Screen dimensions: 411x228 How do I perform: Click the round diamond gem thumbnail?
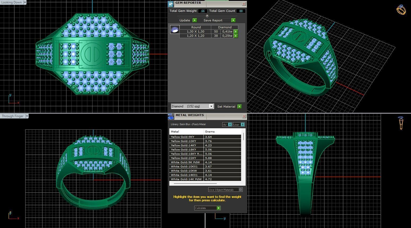tap(175, 30)
